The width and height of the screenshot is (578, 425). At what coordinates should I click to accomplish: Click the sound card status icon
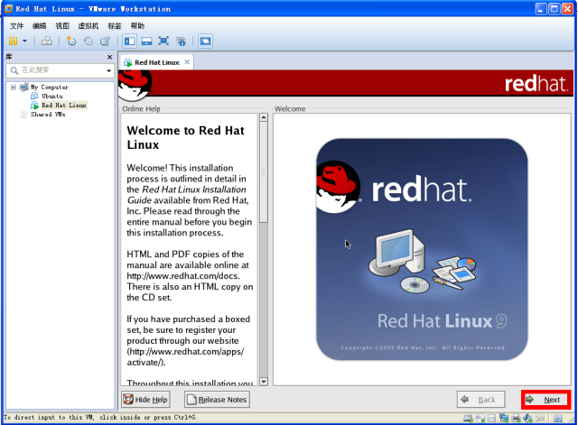(x=527, y=419)
